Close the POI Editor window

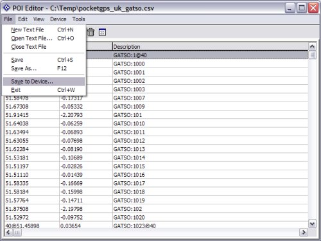point(313,8)
